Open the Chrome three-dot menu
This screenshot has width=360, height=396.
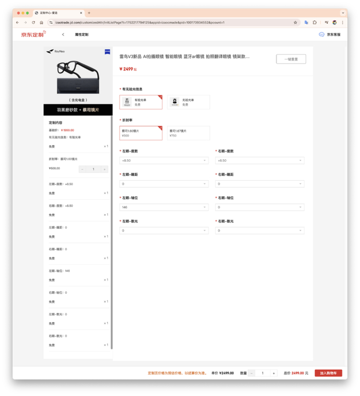(343, 23)
